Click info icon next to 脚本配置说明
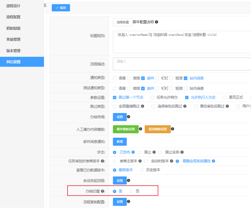 point(157,22)
